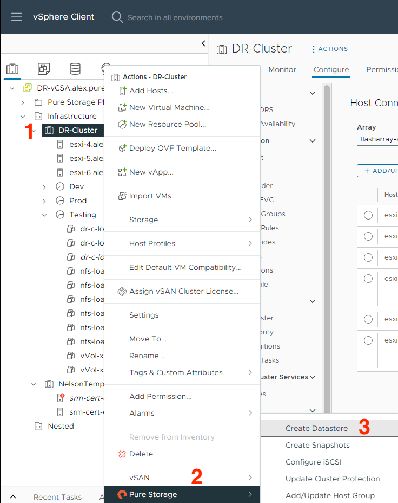Click the New Virtual Machine icon

(122, 107)
